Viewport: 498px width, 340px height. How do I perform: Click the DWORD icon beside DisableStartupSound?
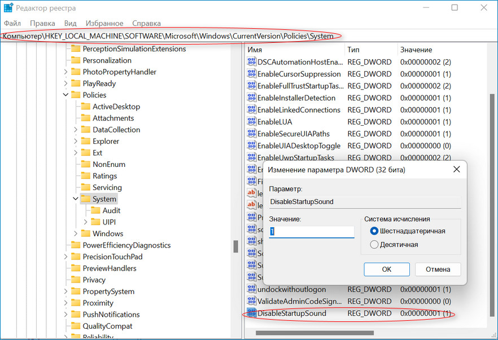(x=252, y=313)
